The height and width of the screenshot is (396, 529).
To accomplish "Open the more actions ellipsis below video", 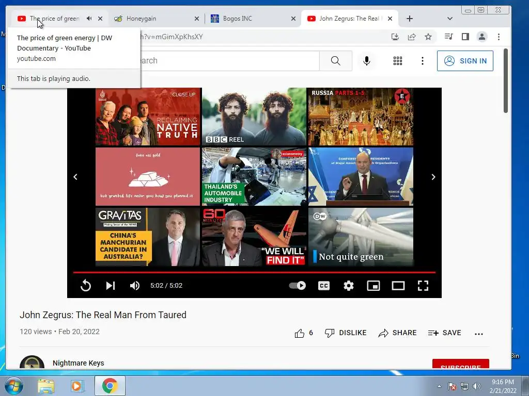I will [x=479, y=334].
